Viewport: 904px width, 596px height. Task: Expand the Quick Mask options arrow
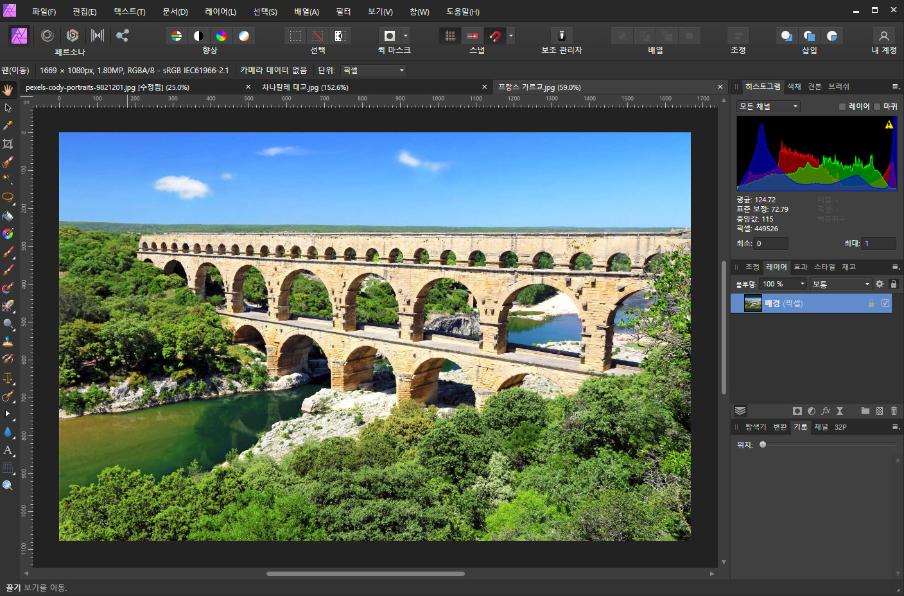coord(406,36)
